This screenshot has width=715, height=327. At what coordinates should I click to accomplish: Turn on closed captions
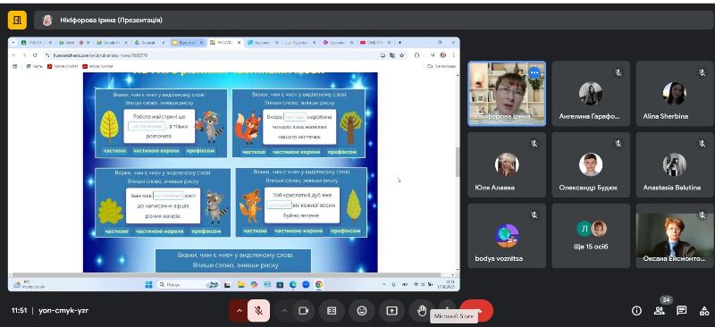332,311
